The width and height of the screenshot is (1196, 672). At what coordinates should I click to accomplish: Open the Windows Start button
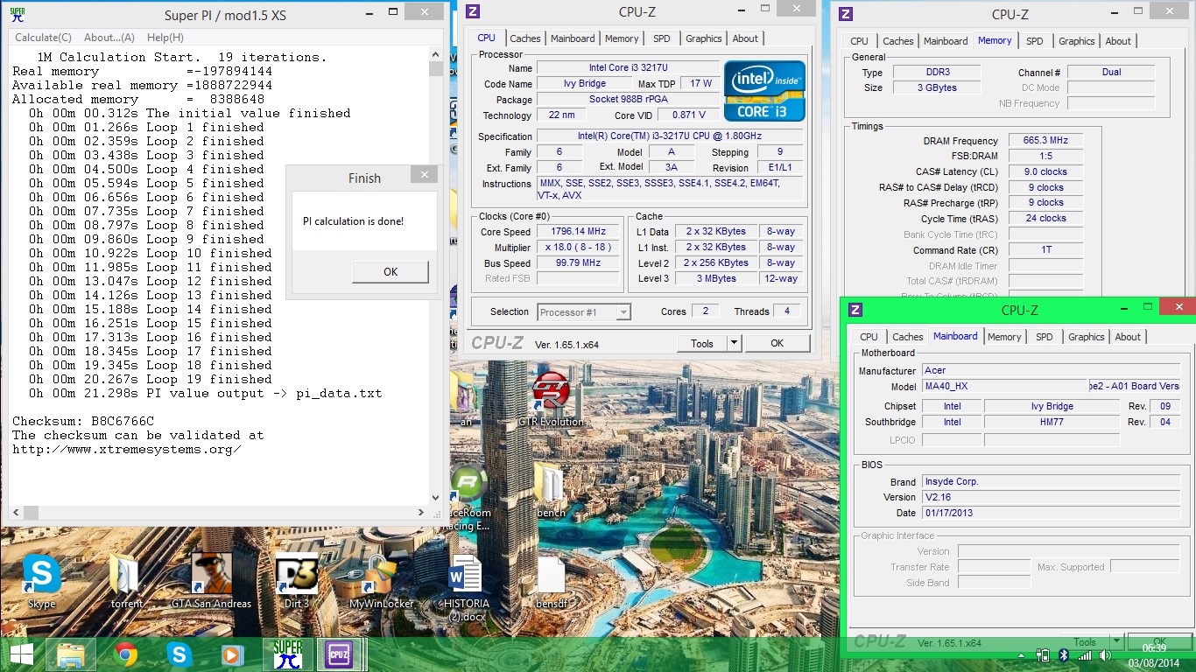tap(21, 654)
